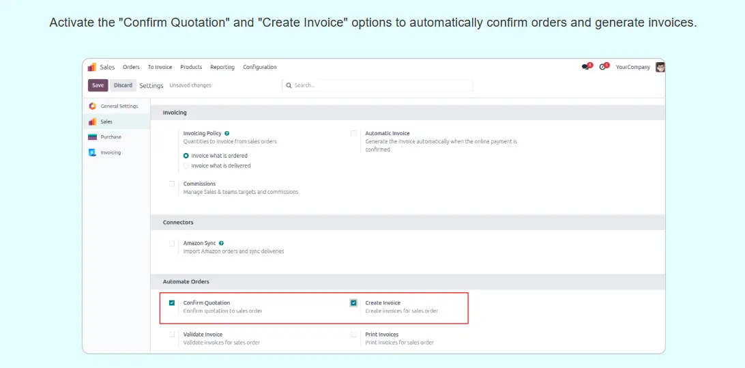The height and width of the screenshot is (368, 745).
Task: Click Amazon Sync help question icon
Action: pos(222,243)
